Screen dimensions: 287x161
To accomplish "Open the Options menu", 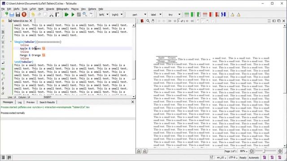I will tap(92, 9).
